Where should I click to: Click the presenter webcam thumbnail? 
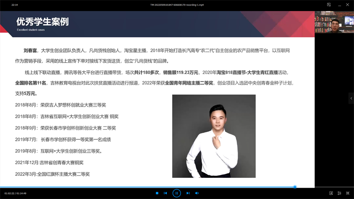(x=334, y=22)
